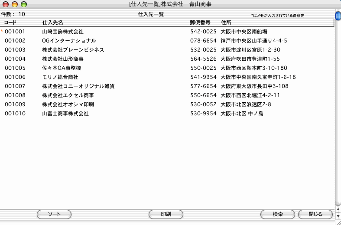
Task: Select the memo asterisk beside code 001001
Action: click(x=2, y=32)
